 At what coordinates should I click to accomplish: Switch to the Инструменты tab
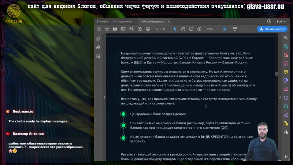coord(123,22)
